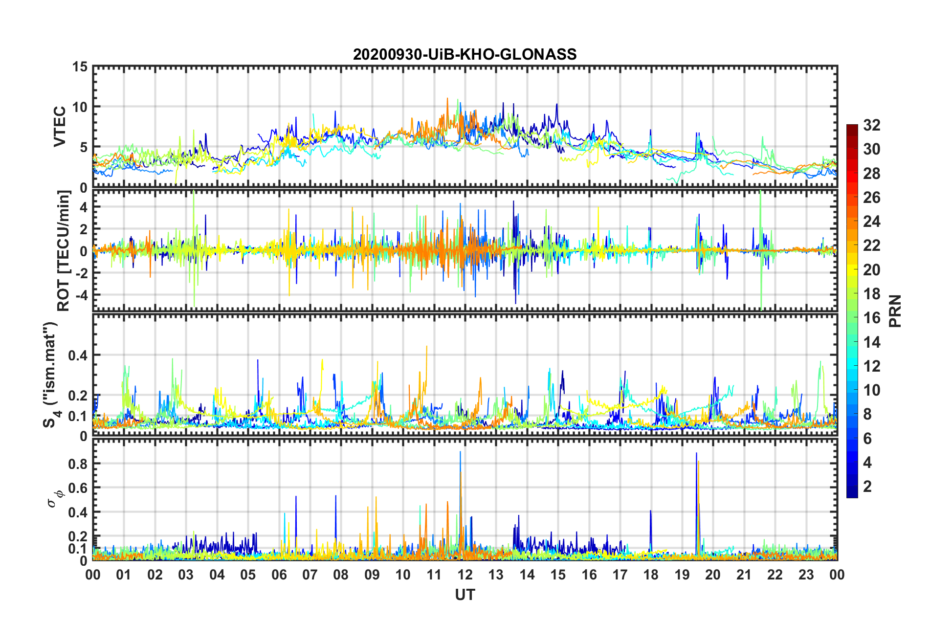Click x-axis tick label 18

(x=651, y=575)
